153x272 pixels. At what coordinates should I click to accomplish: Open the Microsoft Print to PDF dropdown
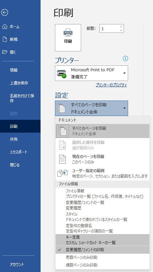91,73
